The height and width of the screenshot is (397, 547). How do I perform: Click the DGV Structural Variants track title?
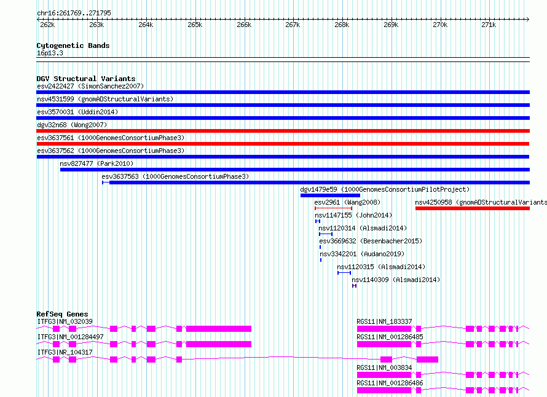[x=86, y=79]
